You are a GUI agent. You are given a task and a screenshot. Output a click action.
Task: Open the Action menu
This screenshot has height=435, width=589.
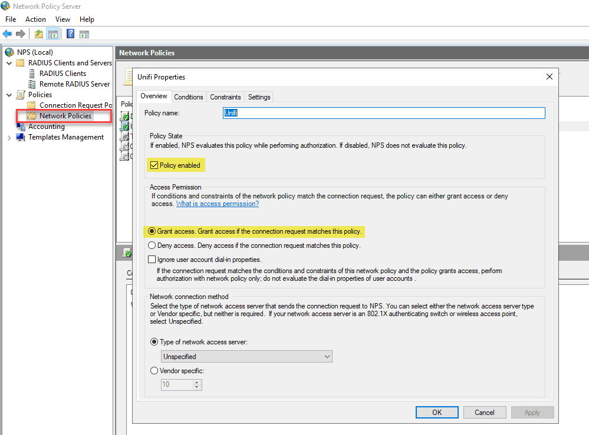click(x=36, y=19)
